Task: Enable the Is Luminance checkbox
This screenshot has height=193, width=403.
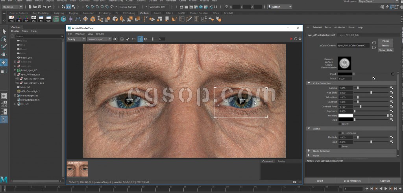Action: click(340, 133)
